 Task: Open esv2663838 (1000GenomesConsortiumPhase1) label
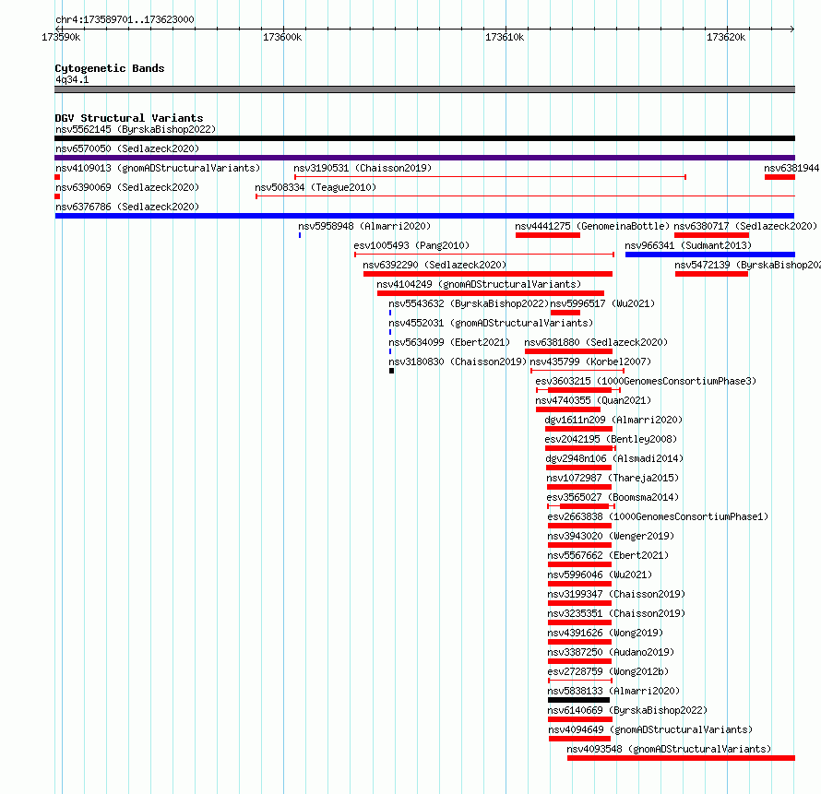pos(658,516)
